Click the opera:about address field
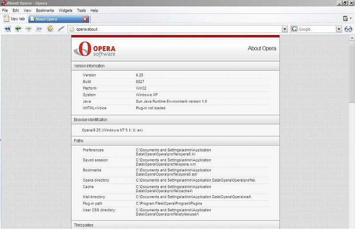The width and height of the screenshot is (355, 229). coord(178,29)
